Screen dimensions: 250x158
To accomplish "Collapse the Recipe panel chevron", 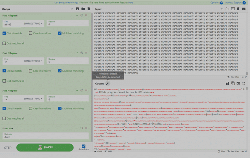I will tap(72, 9).
